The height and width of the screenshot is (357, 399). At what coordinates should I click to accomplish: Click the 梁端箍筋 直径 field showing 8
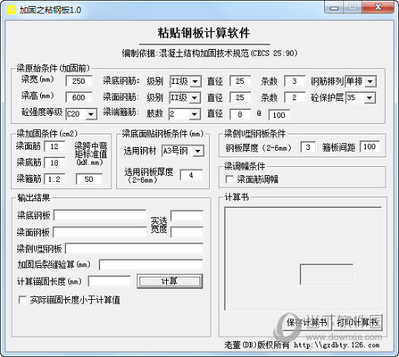tap(240, 114)
